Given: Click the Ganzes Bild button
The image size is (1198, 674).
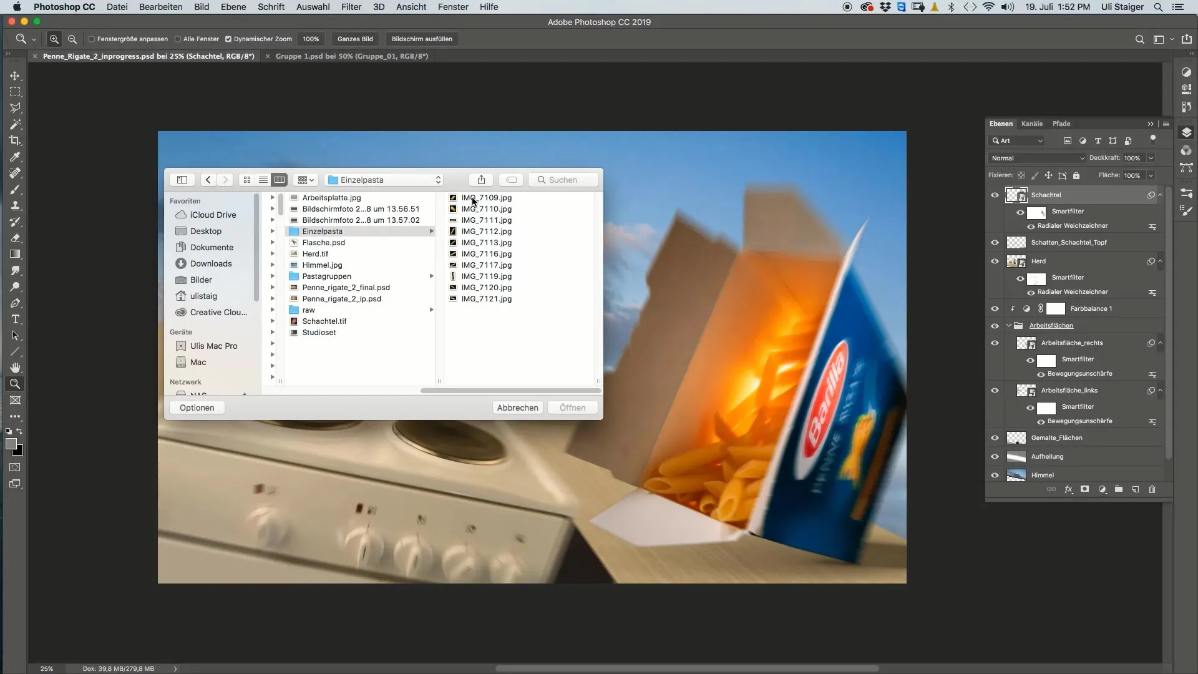Looking at the screenshot, I should (x=355, y=39).
